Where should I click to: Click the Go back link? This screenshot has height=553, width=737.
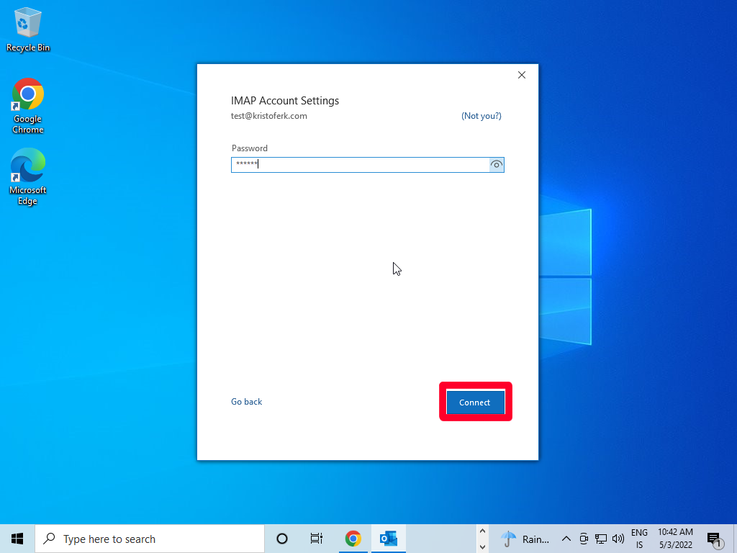246,402
